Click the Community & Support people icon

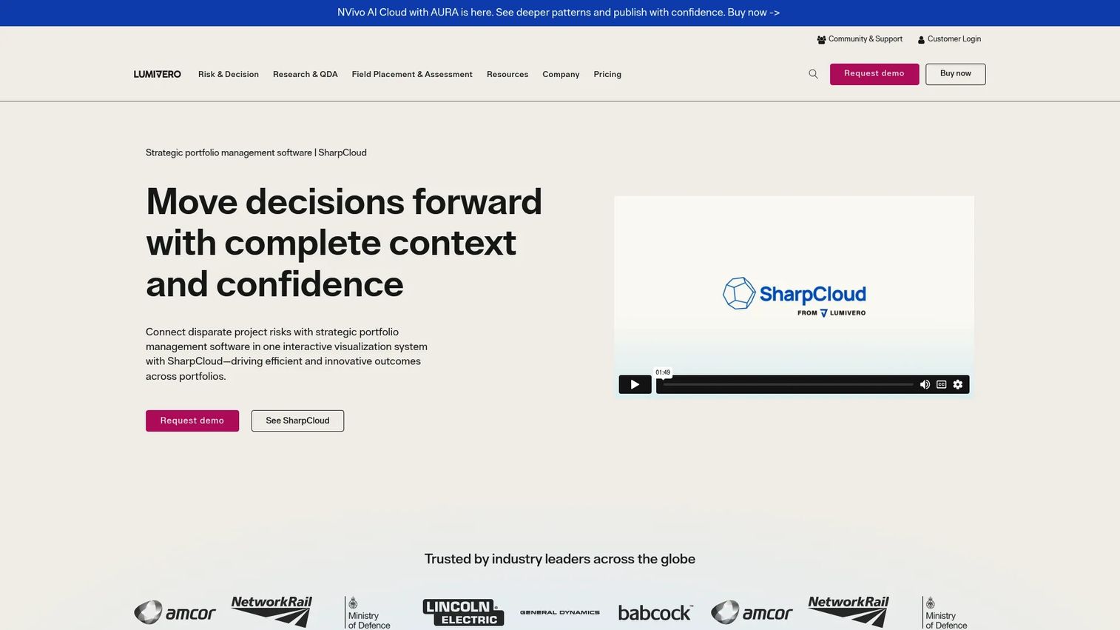[821, 40]
